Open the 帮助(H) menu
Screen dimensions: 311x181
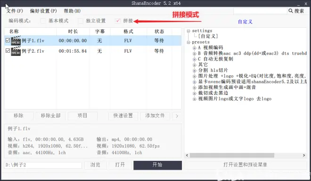point(72,11)
